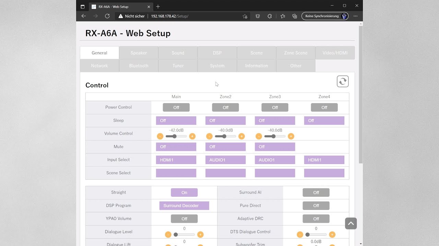Switch to the Video/HDMI tab
Screen dimensions: 439x246
(x=335, y=53)
